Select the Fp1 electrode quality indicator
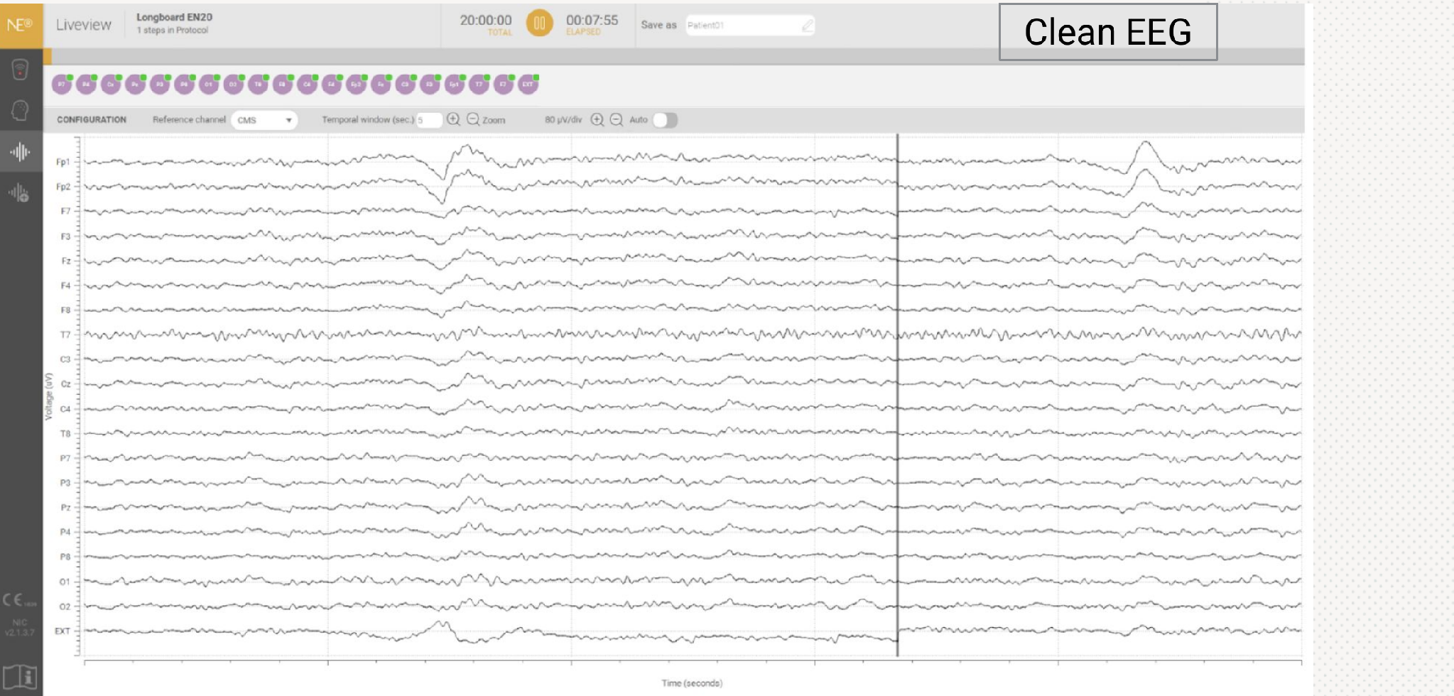 pos(455,85)
